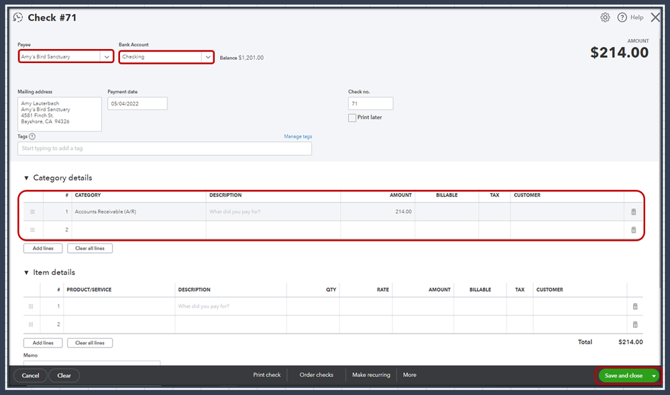The image size is (670, 395).
Task: Open the settings gear icon
Action: pyautogui.click(x=605, y=17)
